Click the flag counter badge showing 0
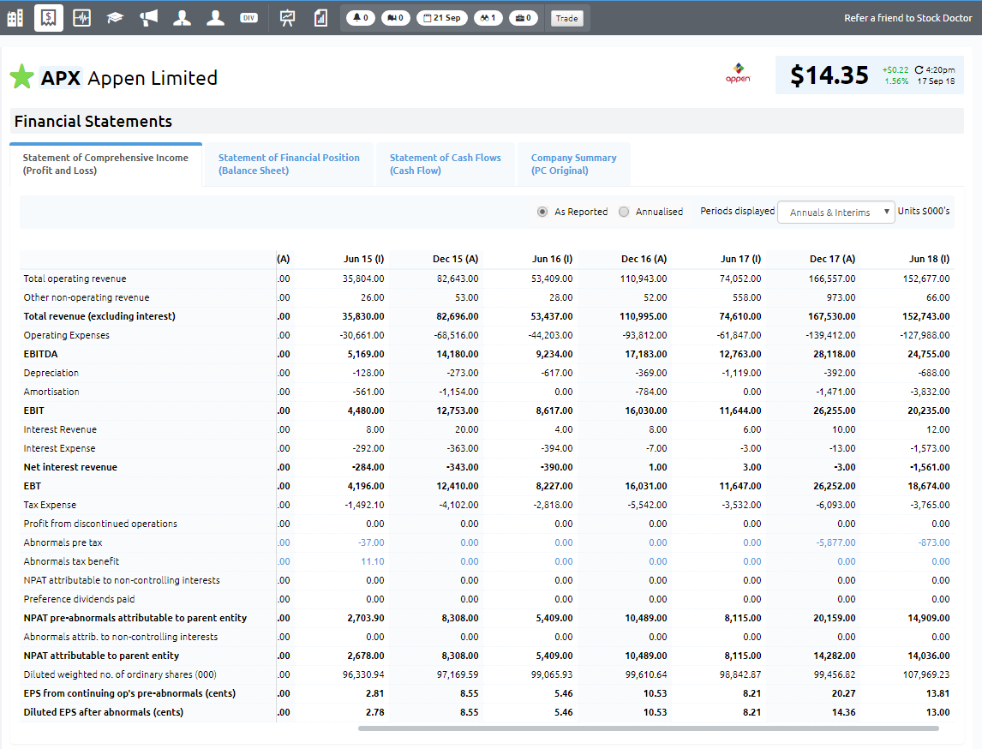The image size is (982, 749). point(396,18)
